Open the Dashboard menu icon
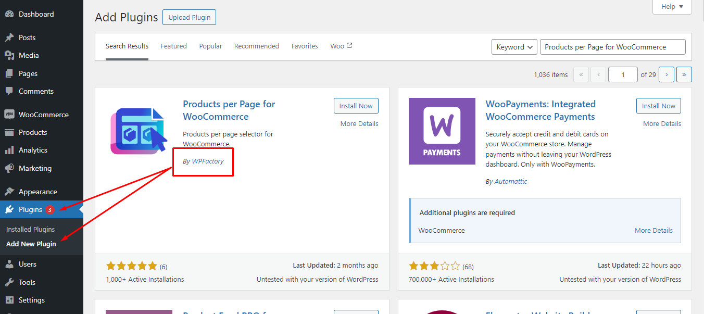Viewport: 704px width, 314px height. click(9, 15)
